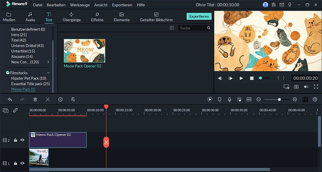Click the zoom-to-fit timeline icon
322x172 pixels.
click(249, 99)
